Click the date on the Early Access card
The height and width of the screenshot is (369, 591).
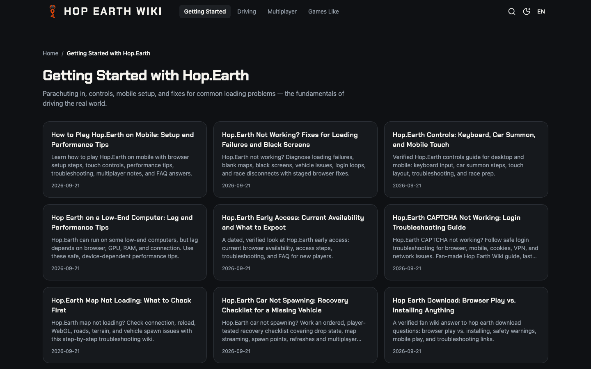[236, 269]
